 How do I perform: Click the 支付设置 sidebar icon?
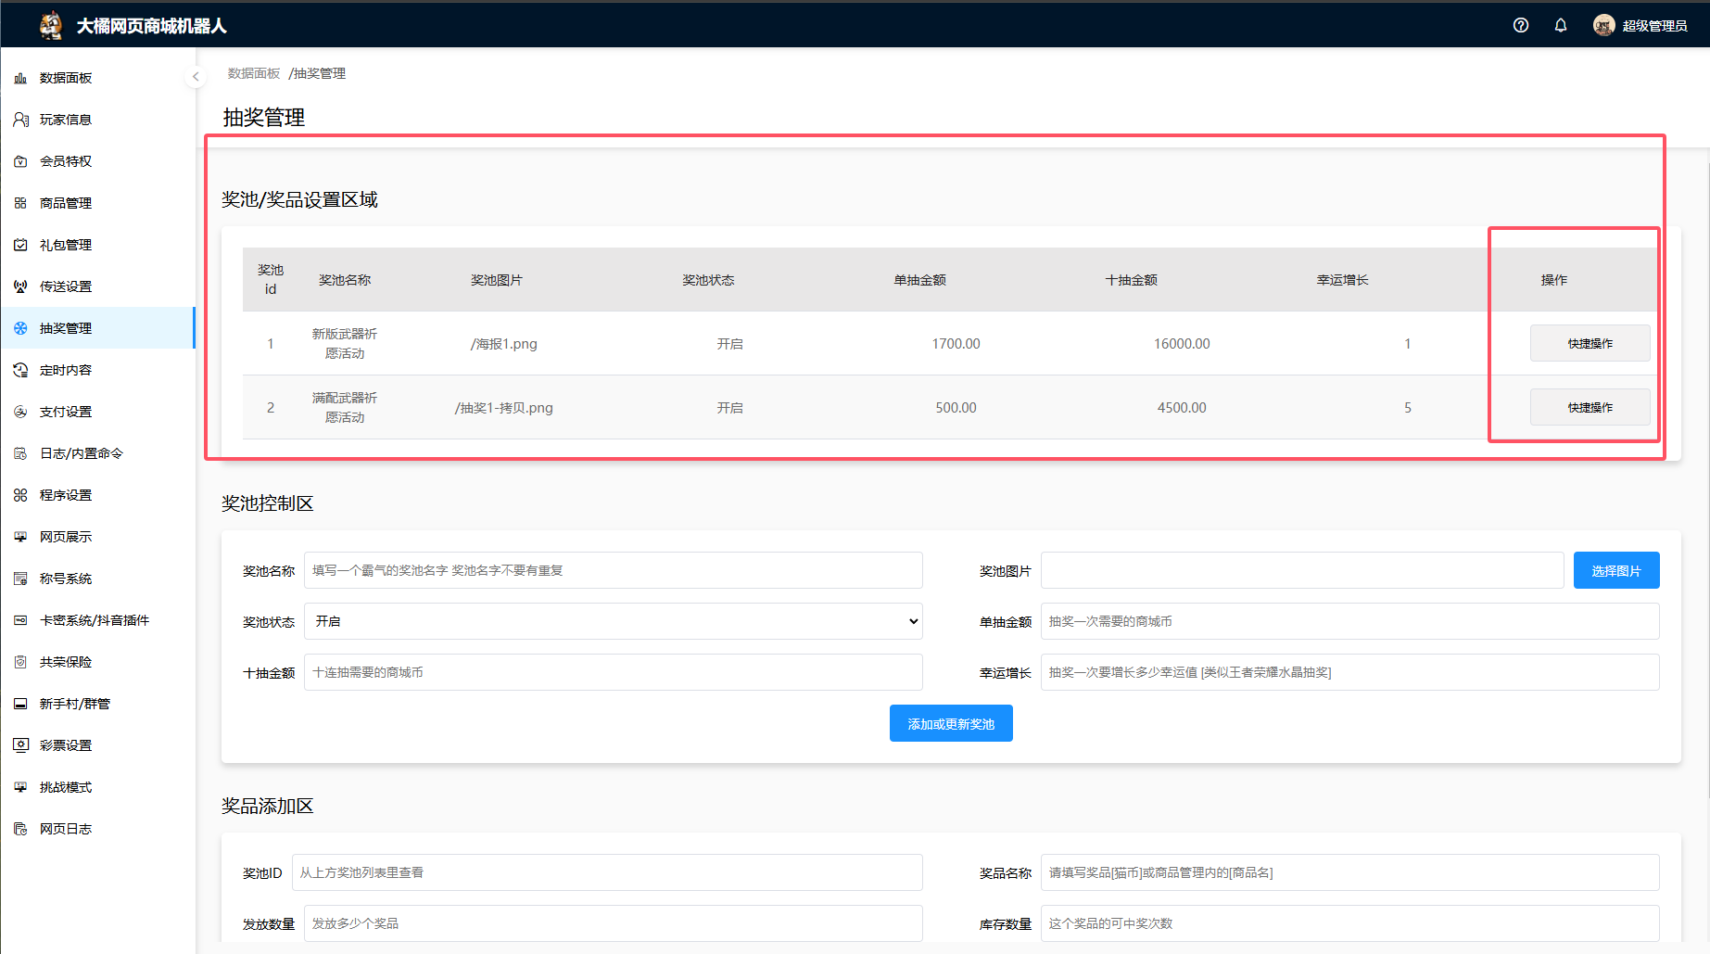coord(20,412)
